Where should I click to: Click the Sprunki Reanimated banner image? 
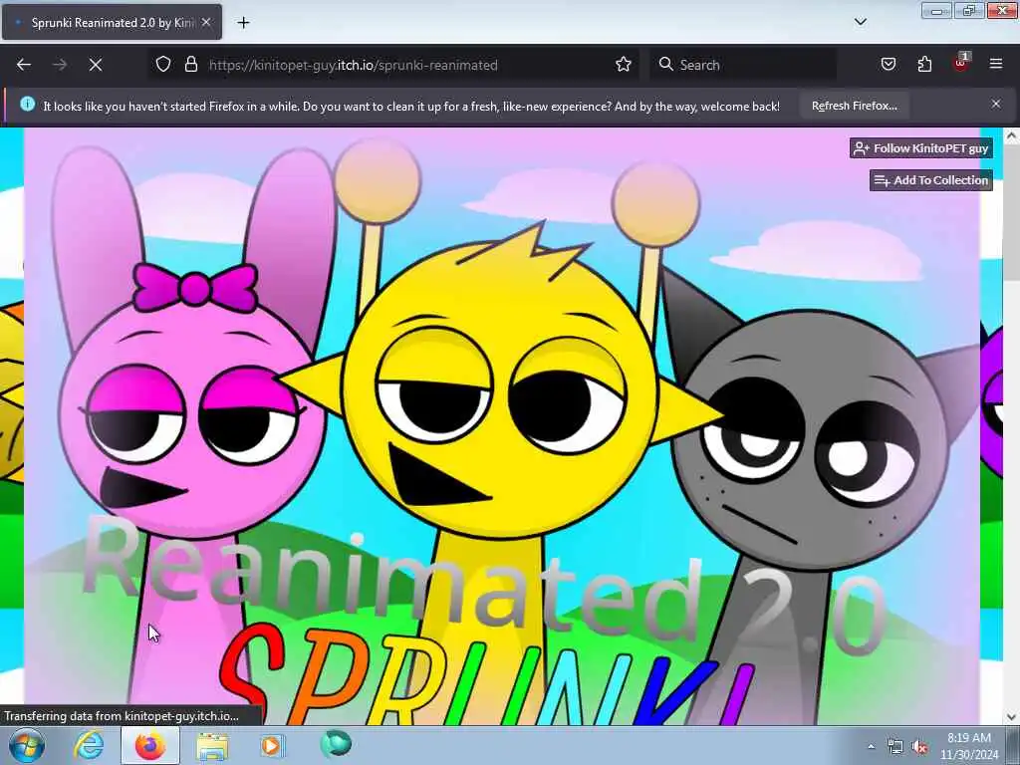[502, 426]
